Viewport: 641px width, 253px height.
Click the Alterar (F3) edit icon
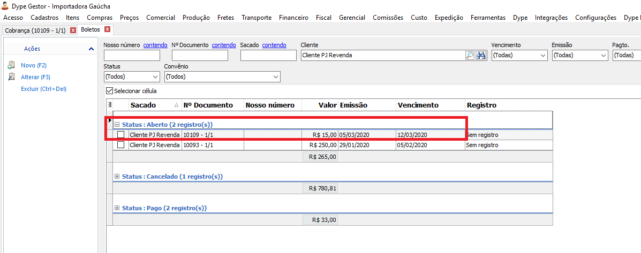click(x=11, y=76)
